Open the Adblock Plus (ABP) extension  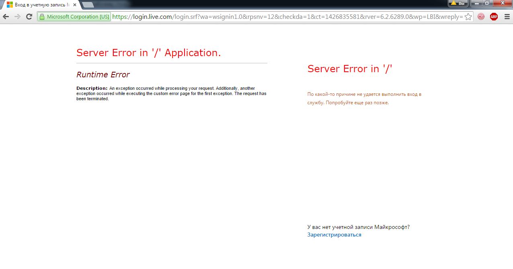494,17
